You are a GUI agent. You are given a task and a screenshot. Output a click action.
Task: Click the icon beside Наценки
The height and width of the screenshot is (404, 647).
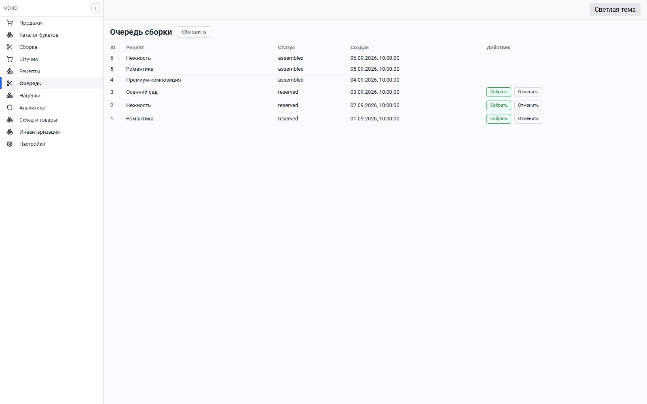pos(10,96)
